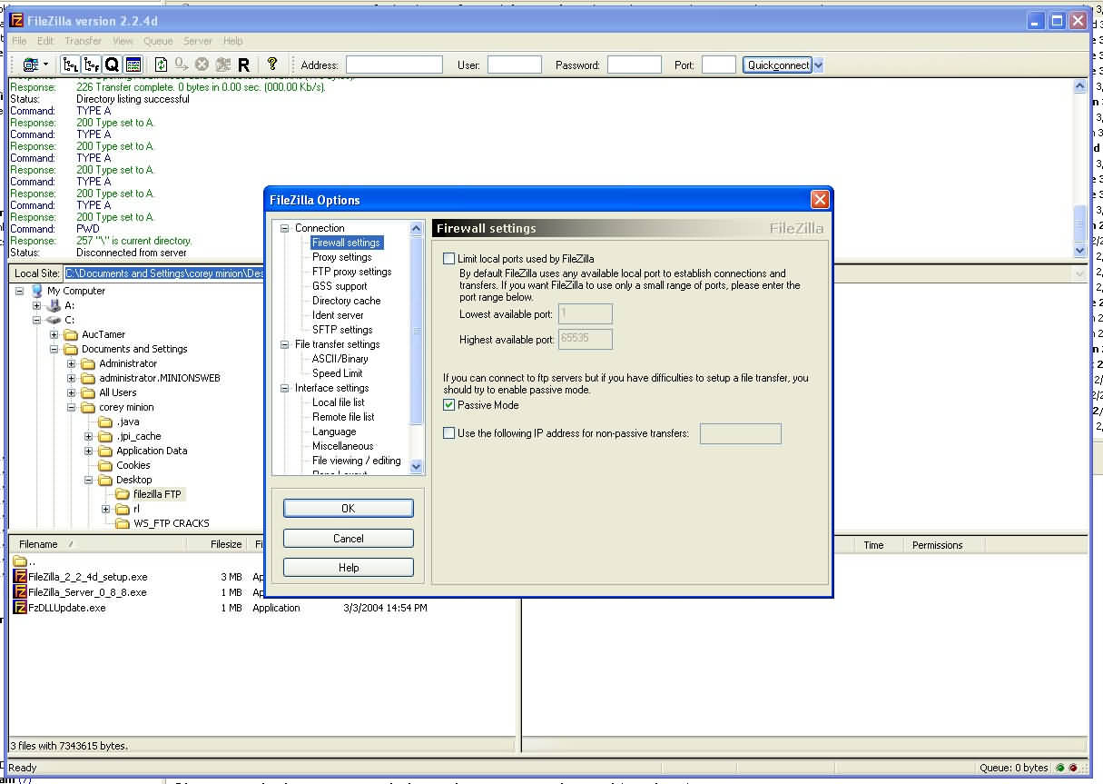This screenshot has width=1103, height=784.
Task: Toggle the remote directory tree view button
Action: (x=91, y=65)
